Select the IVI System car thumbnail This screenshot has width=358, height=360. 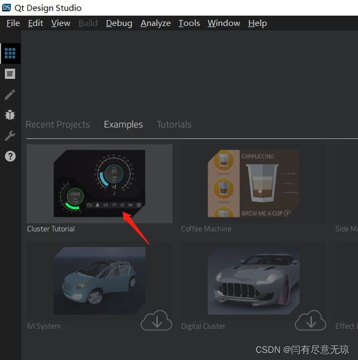(x=99, y=281)
